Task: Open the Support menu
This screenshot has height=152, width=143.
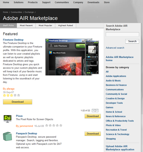Action: coord(46,2)
